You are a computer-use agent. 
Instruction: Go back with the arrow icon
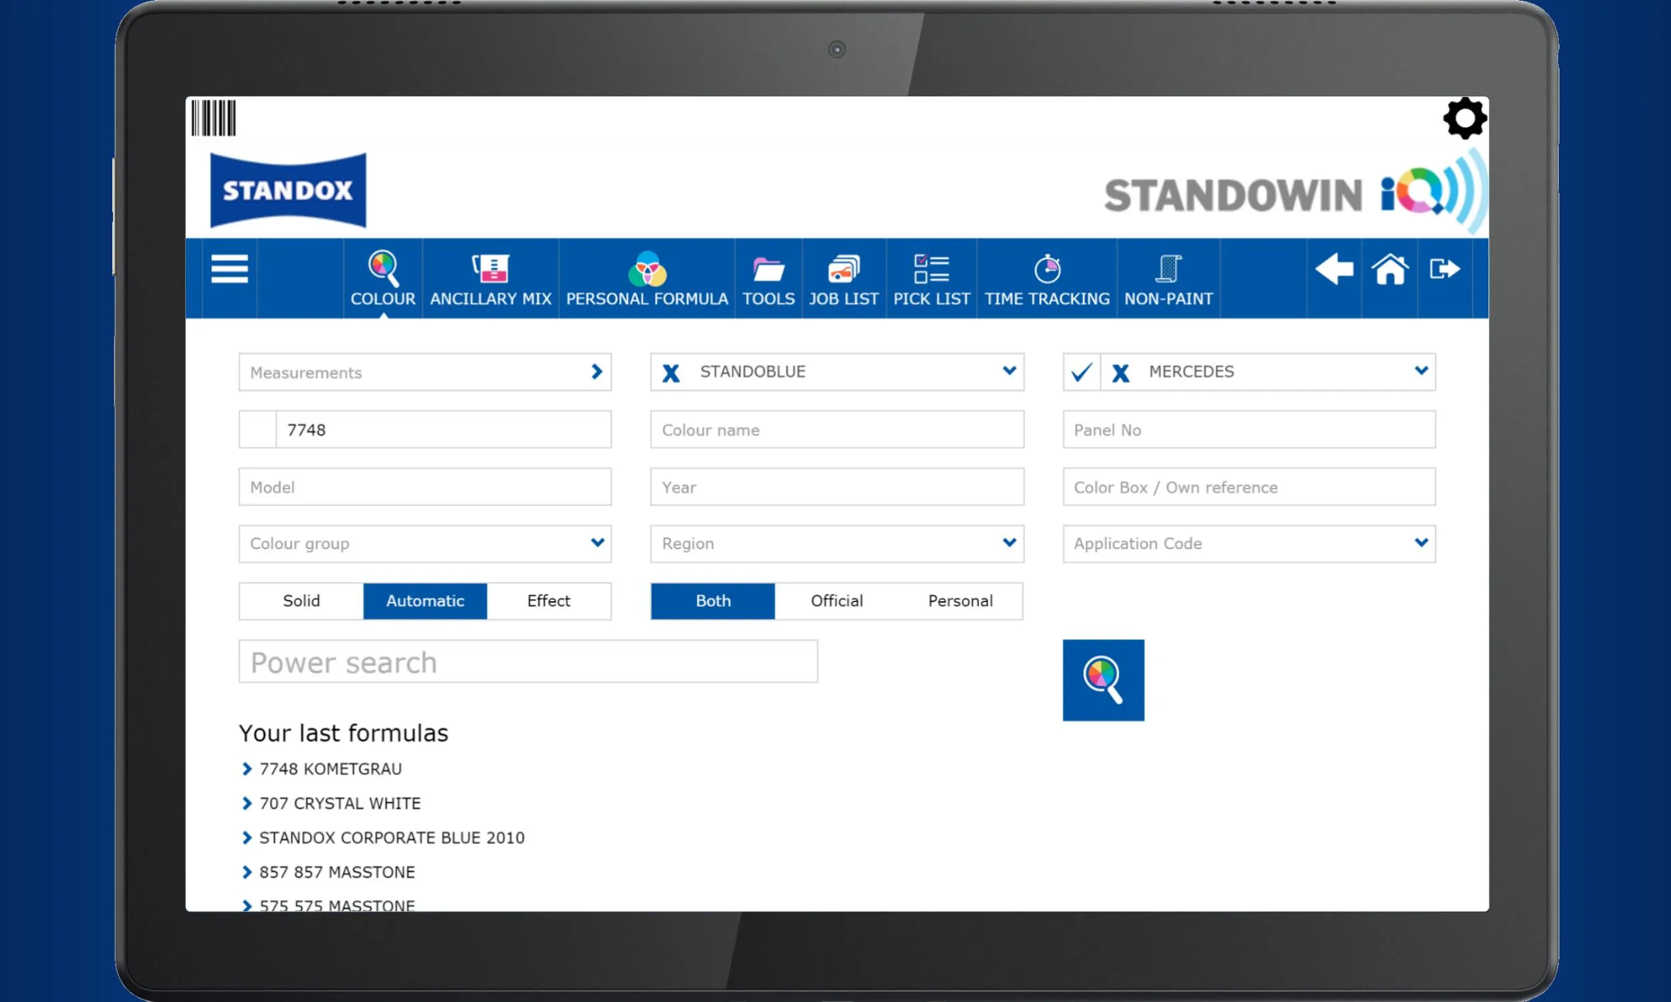(x=1334, y=269)
